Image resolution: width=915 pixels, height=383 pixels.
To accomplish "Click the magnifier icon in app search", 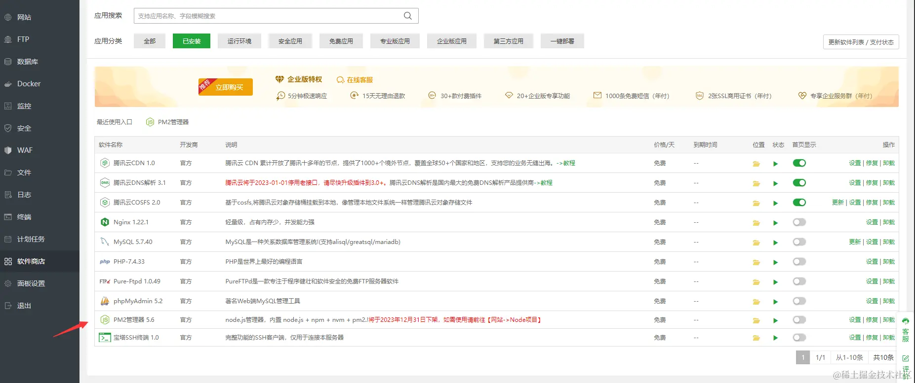I will click(407, 16).
